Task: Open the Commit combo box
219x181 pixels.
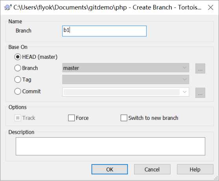Action: pyautogui.click(x=125, y=92)
